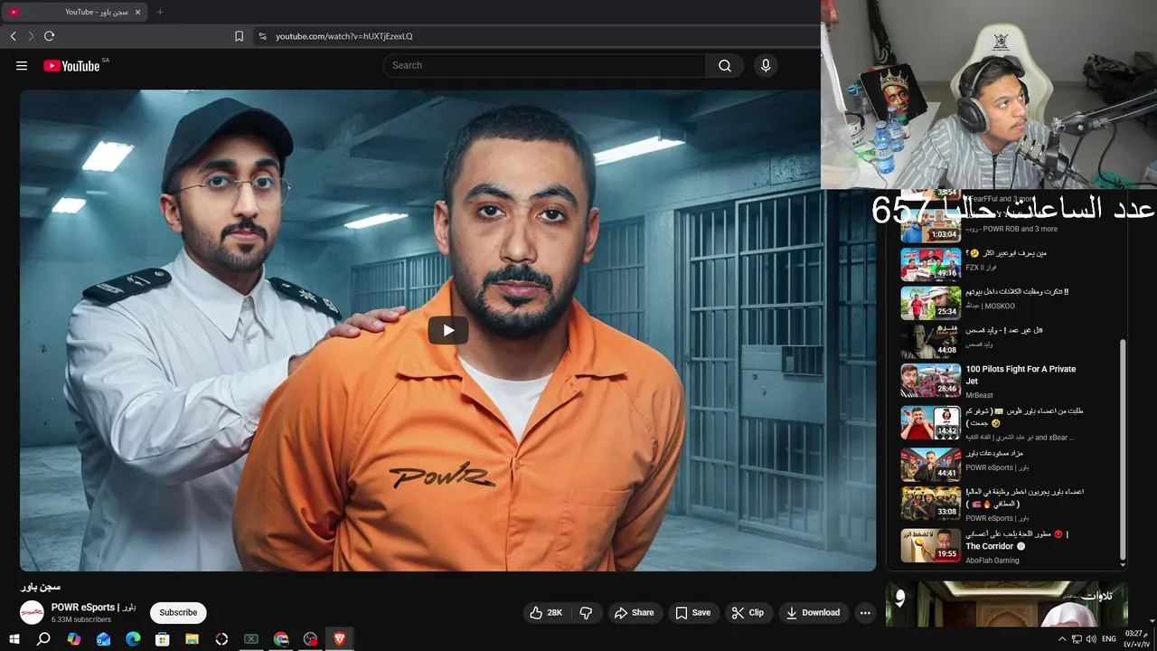Open the volume speaker icon in tray
Viewport: 1157px width, 651px height.
[1090, 639]
